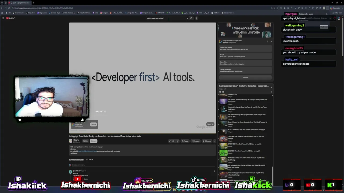This screenshot has height=193, width=344.
Task: Open options for the Keep it up comment
Action: point(214,171)
